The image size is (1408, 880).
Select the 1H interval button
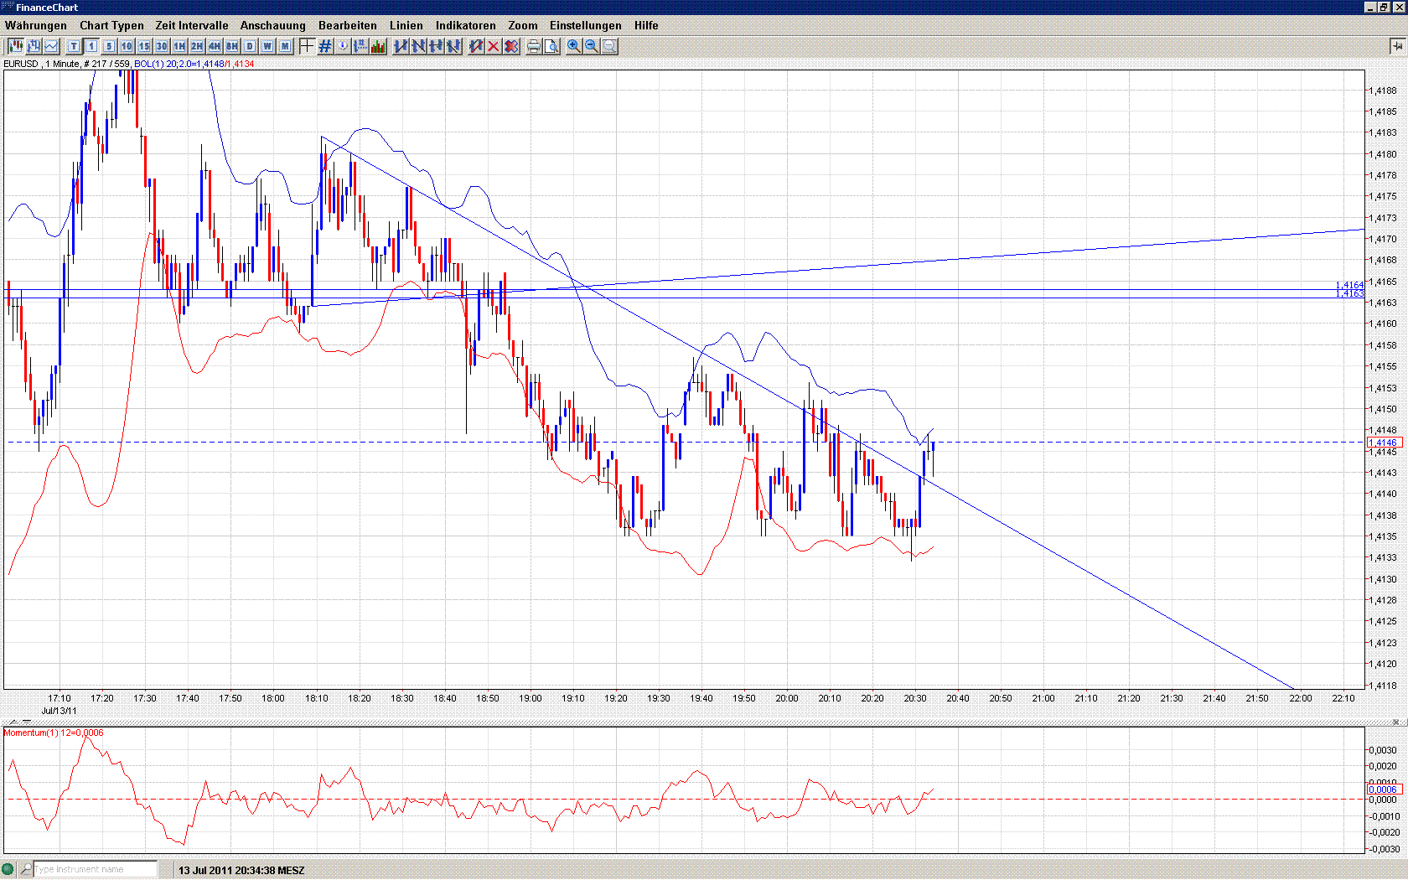(179, 46)
